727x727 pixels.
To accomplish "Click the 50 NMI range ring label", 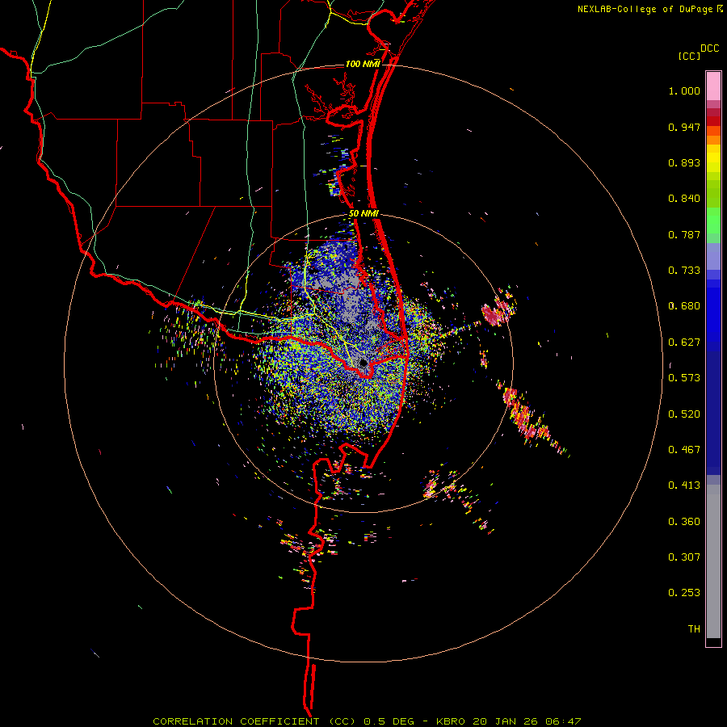I will coord(363,214).
